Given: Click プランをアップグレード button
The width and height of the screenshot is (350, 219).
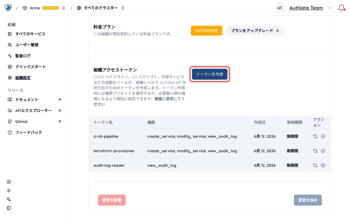Looking at the screenshot, I should click(x=255, y=31).
